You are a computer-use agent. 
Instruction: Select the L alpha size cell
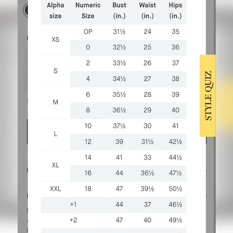tap(55, 134)
